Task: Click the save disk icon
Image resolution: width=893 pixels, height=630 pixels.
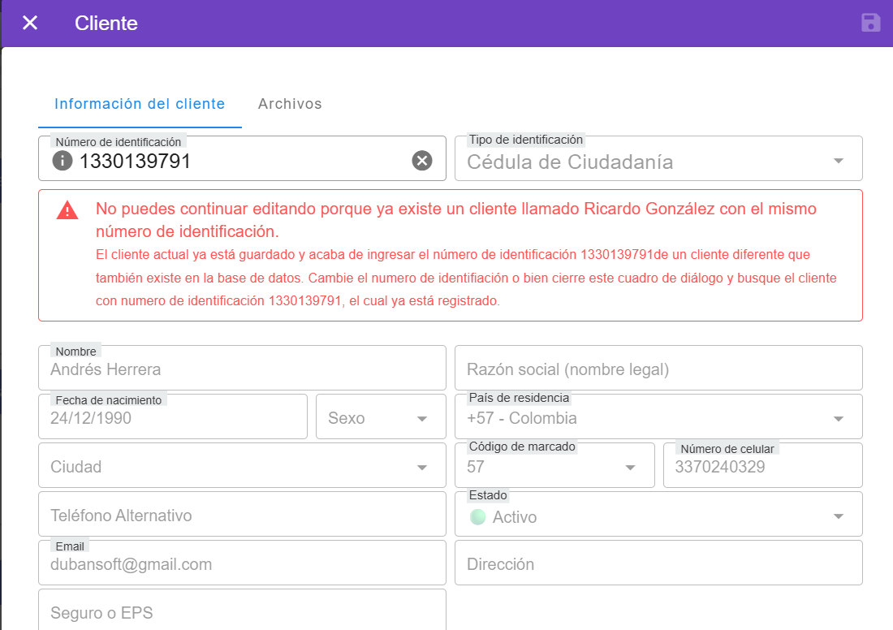Action: (870, 23)
